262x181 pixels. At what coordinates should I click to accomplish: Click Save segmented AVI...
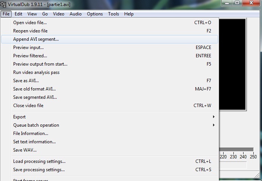tap(110, 97)
